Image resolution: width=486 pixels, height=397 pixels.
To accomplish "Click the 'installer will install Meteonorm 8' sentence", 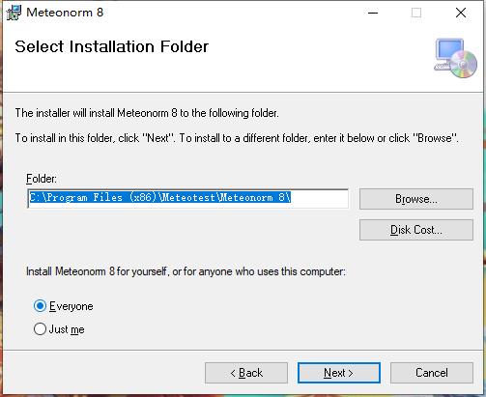I will (147, 113).
